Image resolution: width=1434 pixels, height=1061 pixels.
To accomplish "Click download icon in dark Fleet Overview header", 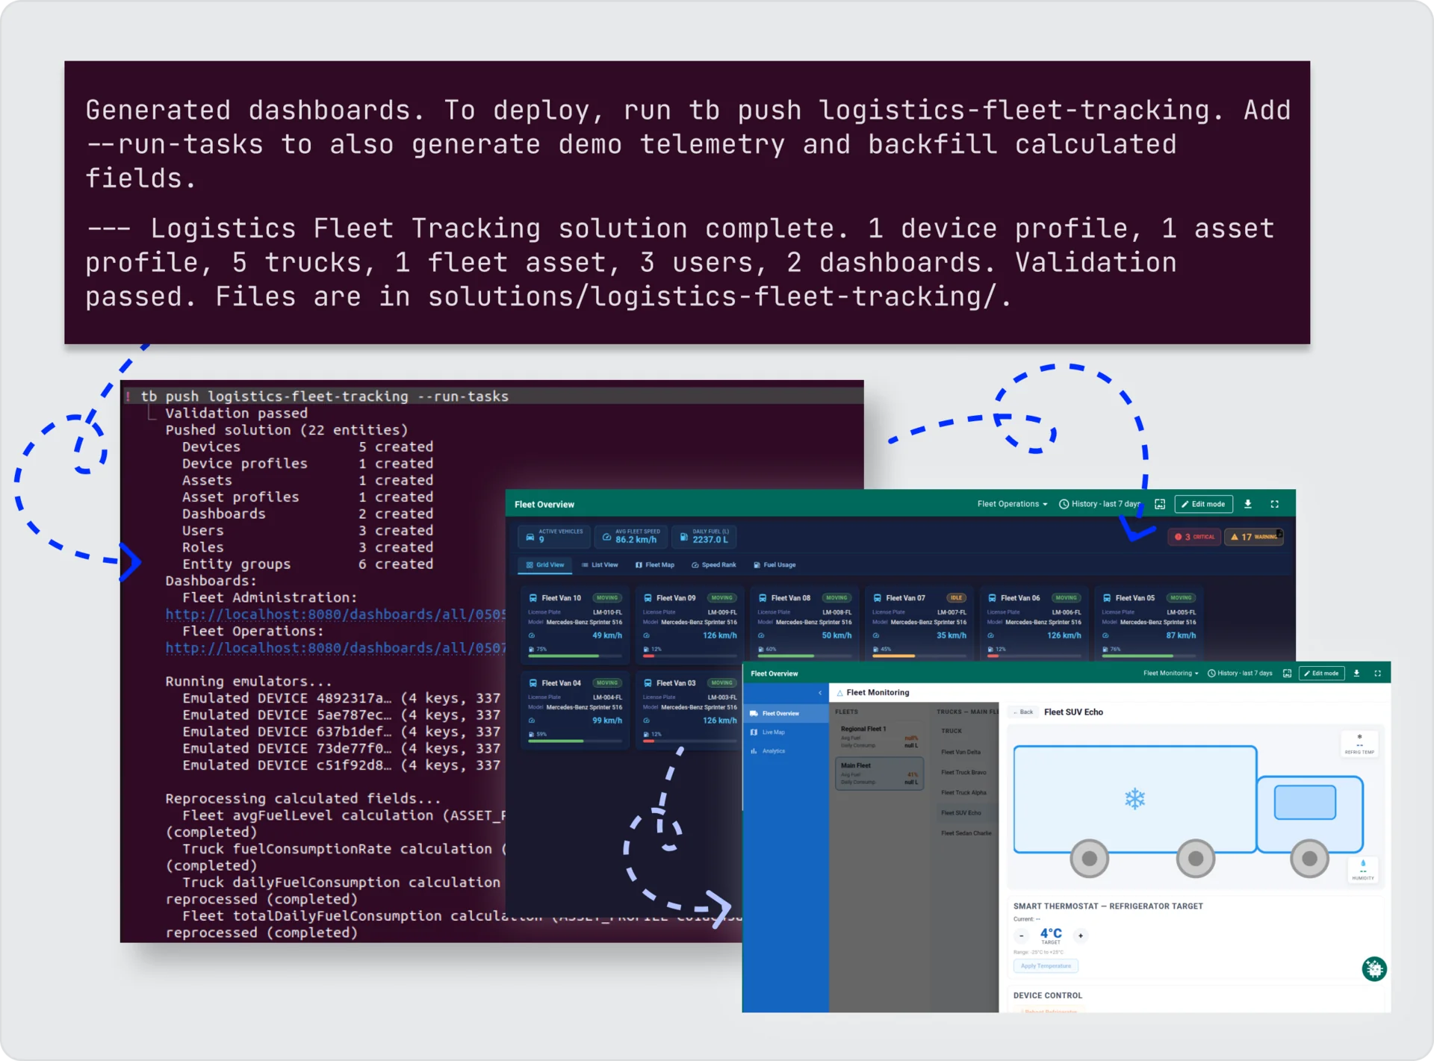I will (1248, 504).
